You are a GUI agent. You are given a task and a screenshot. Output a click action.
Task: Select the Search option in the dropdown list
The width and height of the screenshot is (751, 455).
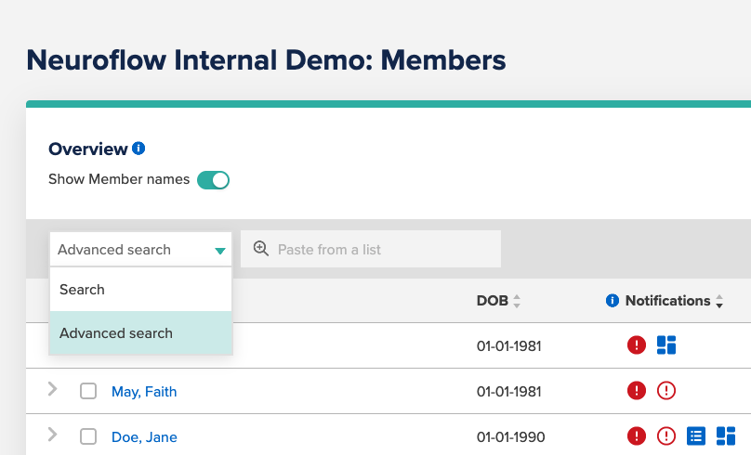(x=141, y=290)
